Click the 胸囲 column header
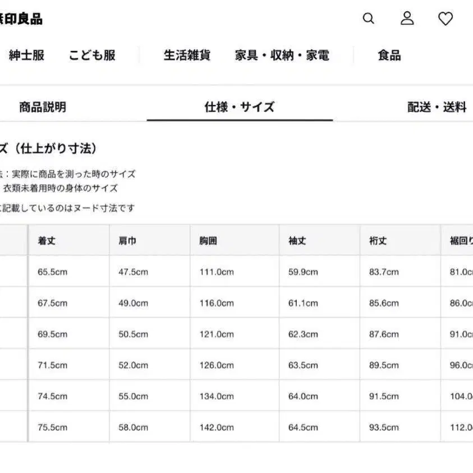Screen dimensions: 473x473 click(x=208, y=241)
